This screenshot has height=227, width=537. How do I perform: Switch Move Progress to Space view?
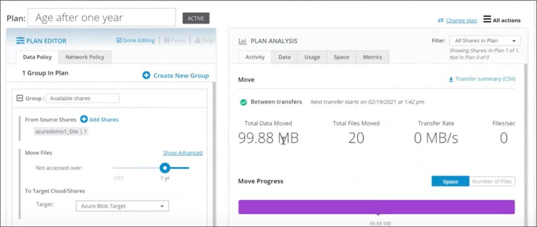pyautogui.click(x=450, y=181)
